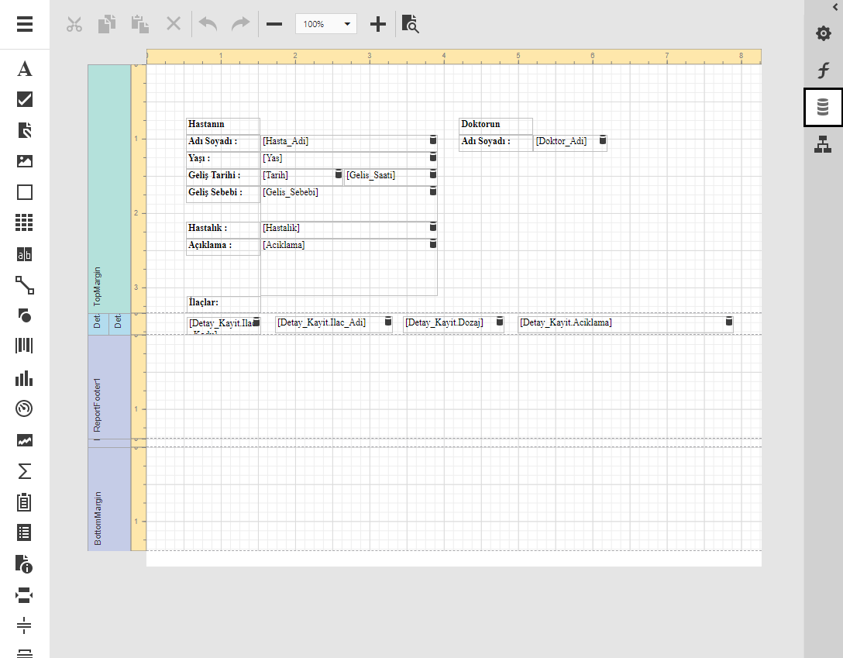Select the Bar Code tool
Screen dimensions: 843x658
coord(25,346)
